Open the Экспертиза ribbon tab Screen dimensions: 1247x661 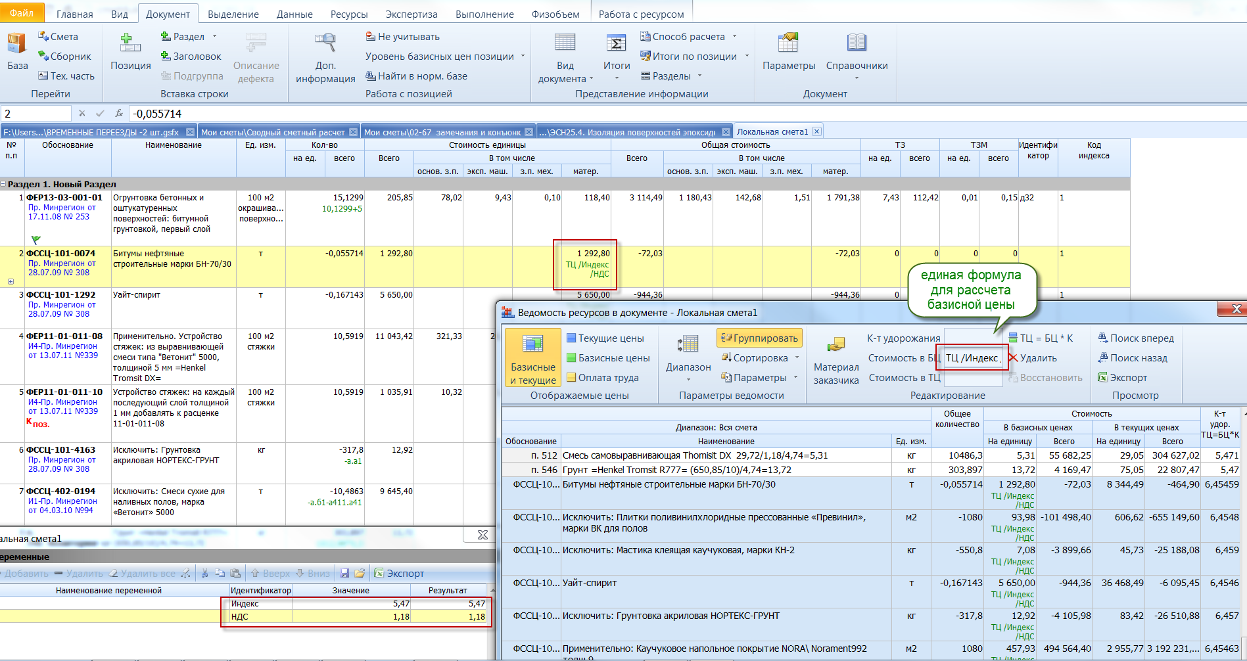coord(411,14)
